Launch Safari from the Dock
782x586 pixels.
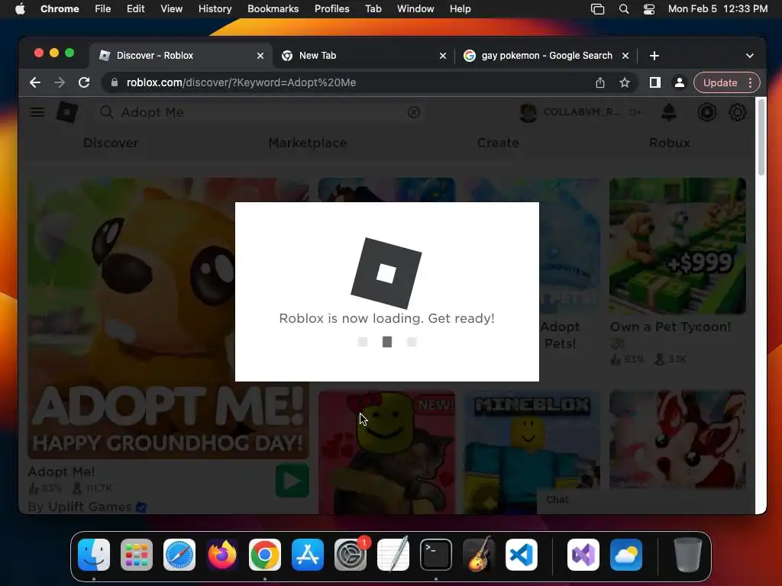[x=179, y=555]
